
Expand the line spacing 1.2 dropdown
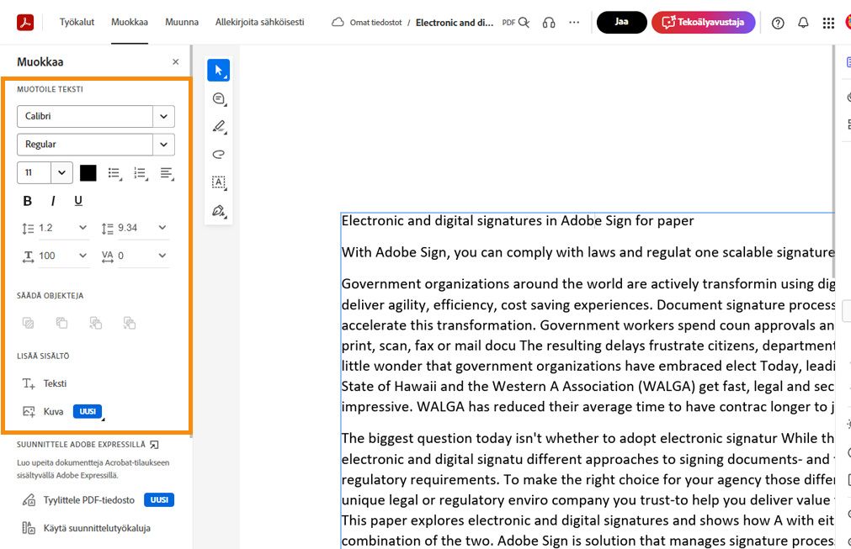point(82,228)
